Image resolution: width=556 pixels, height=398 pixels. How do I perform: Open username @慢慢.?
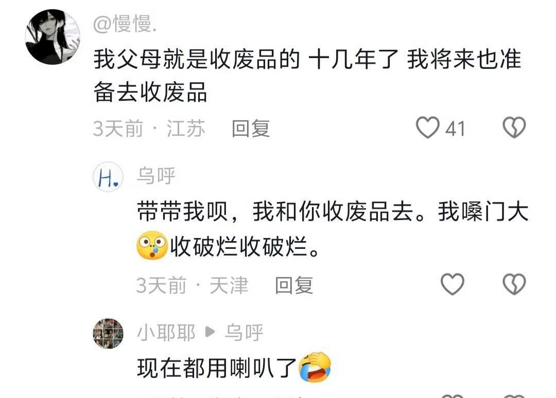(x=125, y=25)
